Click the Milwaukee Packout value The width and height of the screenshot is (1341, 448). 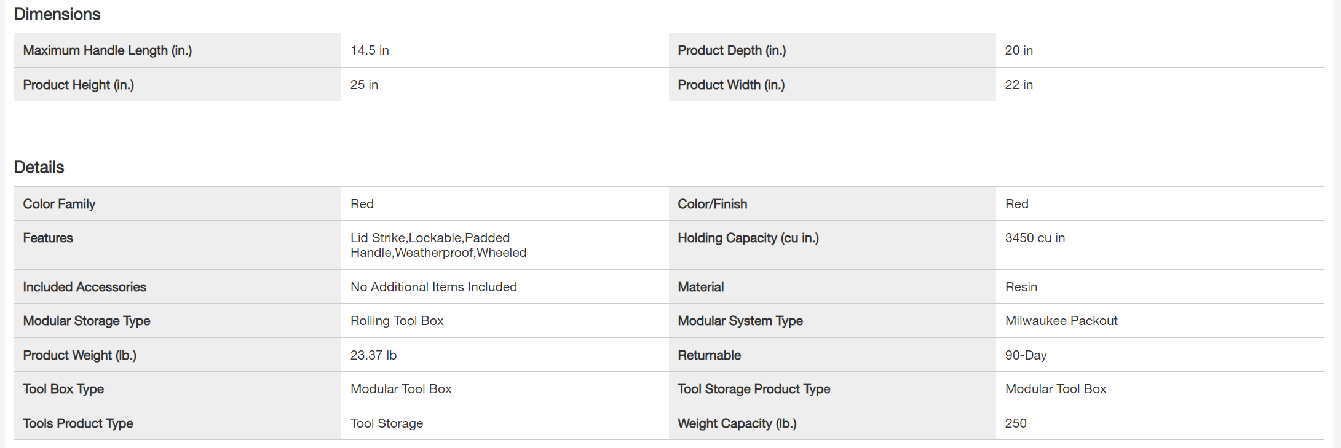(1061, 321)
